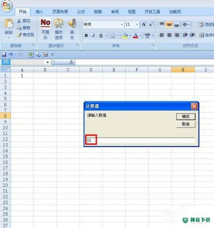Select the Format Painter brush icon
The width and height of the screenshot is (214, 228).
(19, 35)
